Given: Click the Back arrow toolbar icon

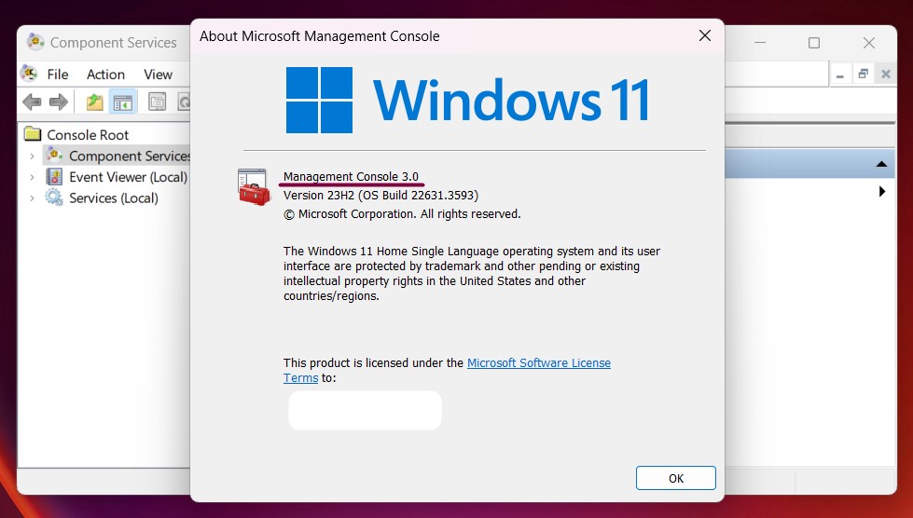Looking at the screenshot, I should tap(32, 102).
